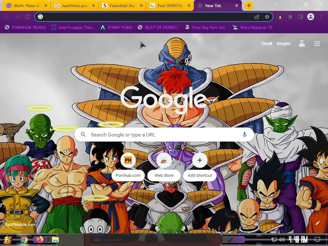The image size is (328, 246).
Task: Start voice search with the microphone
Action: click(x=244, y=135)
